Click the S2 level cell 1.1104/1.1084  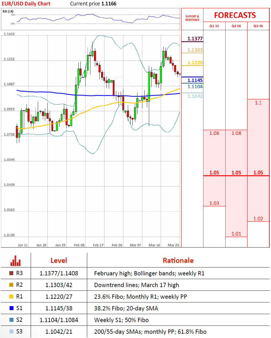point(59,320)
